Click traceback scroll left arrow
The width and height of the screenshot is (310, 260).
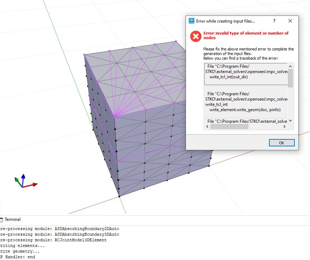pos(207,126)
